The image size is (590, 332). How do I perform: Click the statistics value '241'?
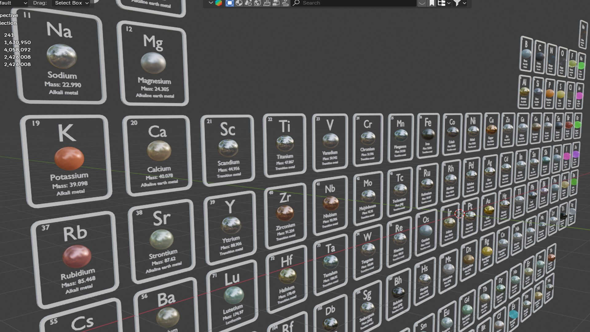(9, 35)
